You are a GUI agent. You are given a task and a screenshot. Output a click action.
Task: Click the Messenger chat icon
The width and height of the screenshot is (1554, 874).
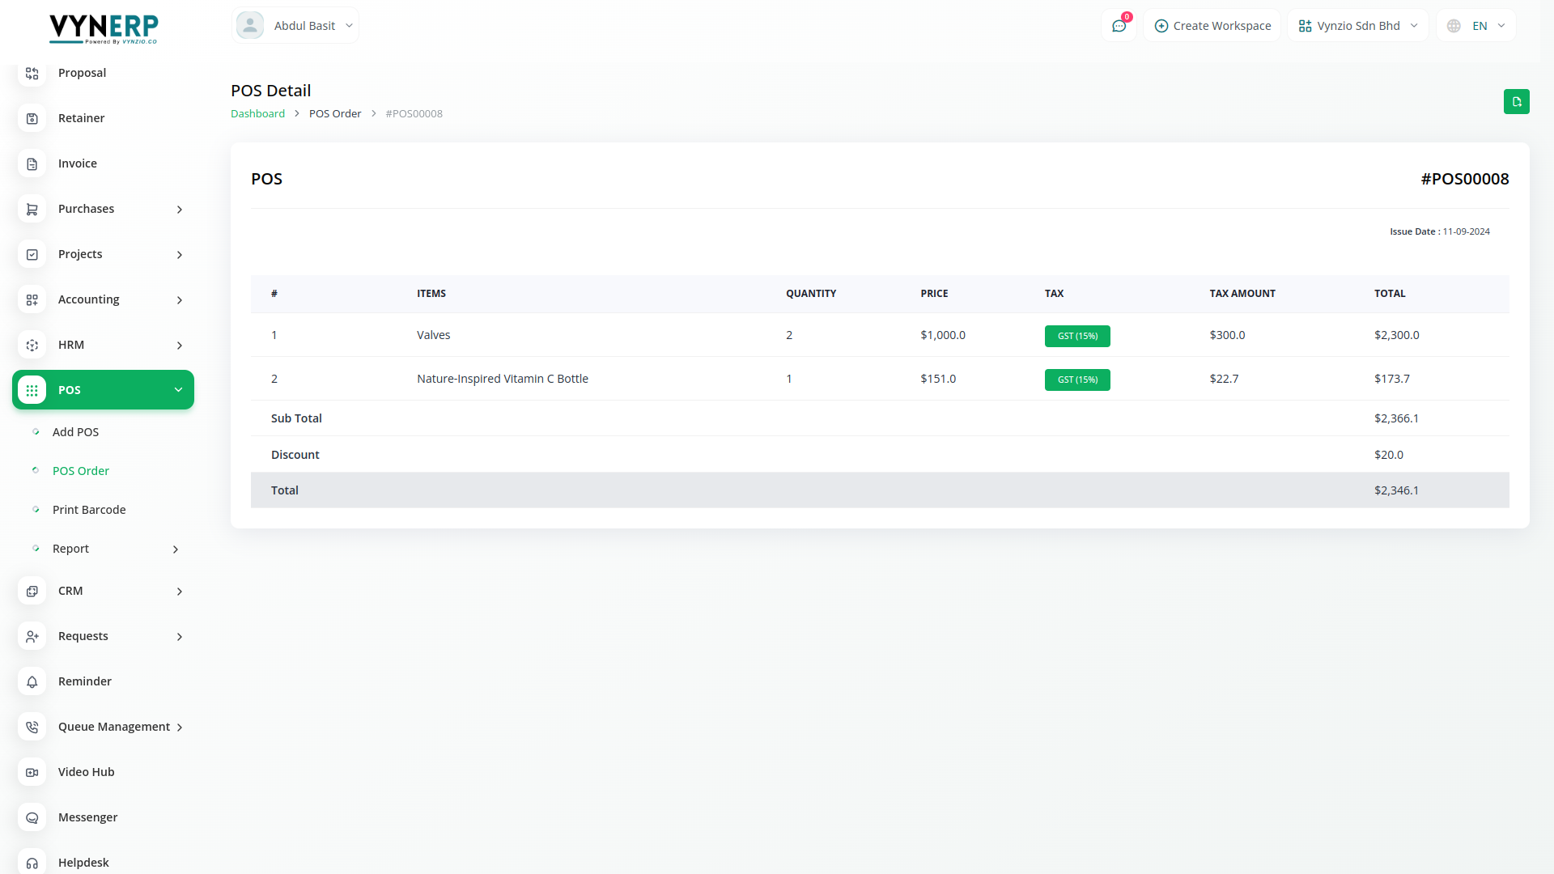point(32,817)
